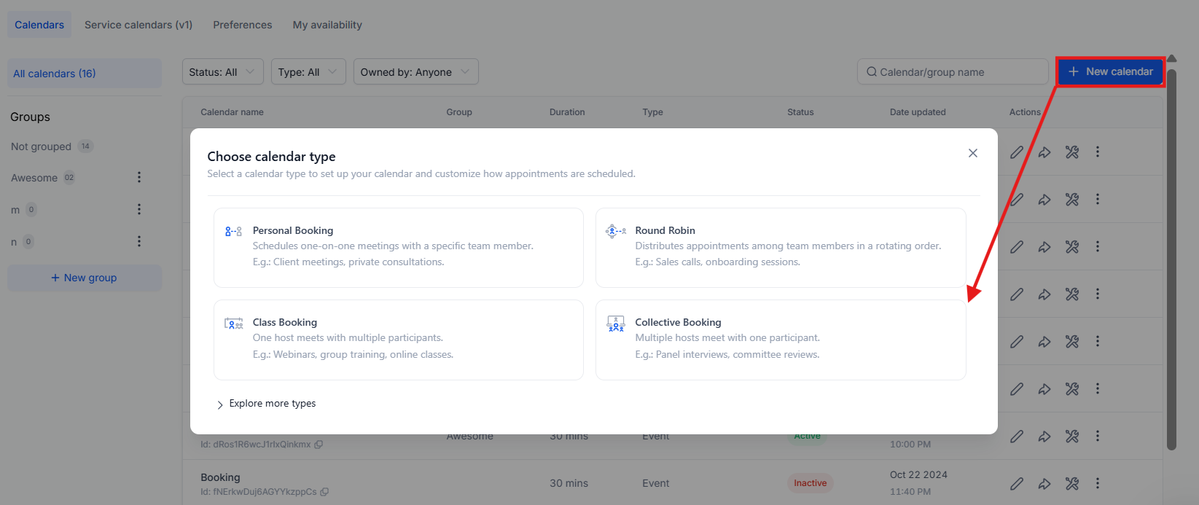Copy the Booking calendar ID
Image resolution: width=1199 pixels, height=505 pixels.
coord(324,492)
